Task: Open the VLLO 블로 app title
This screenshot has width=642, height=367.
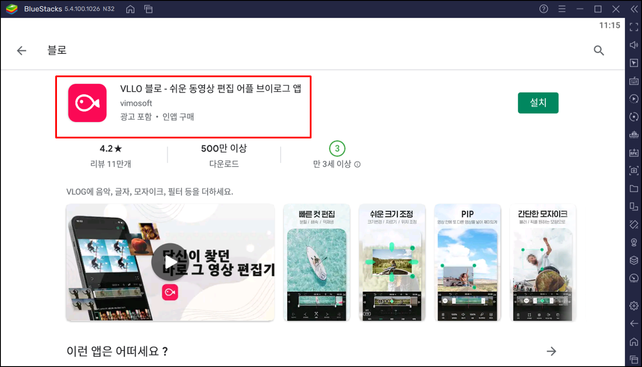Action: pos(211,89)
